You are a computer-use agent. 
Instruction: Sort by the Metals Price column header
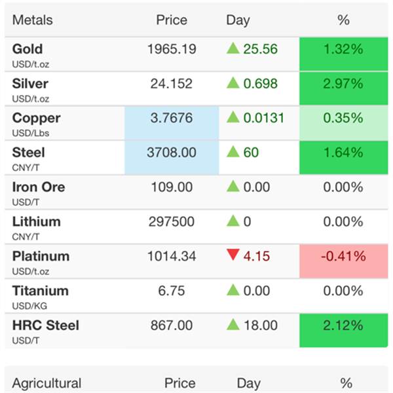click(x=172, y=20)
